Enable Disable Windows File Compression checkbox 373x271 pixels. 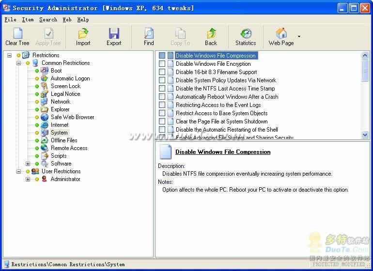click(x=162, y=55)
